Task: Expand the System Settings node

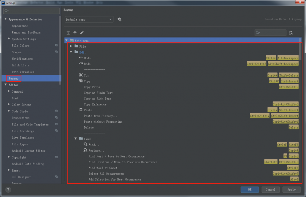Action: (x=9, y=39)
